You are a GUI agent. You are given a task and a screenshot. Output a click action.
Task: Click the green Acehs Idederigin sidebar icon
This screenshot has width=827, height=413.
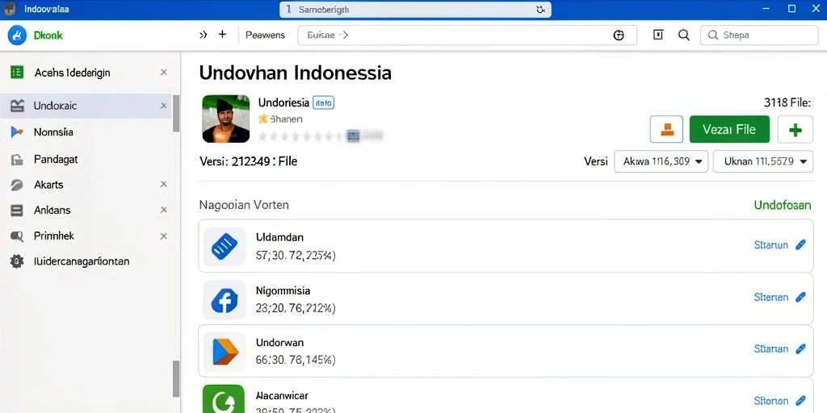point(17,72)
